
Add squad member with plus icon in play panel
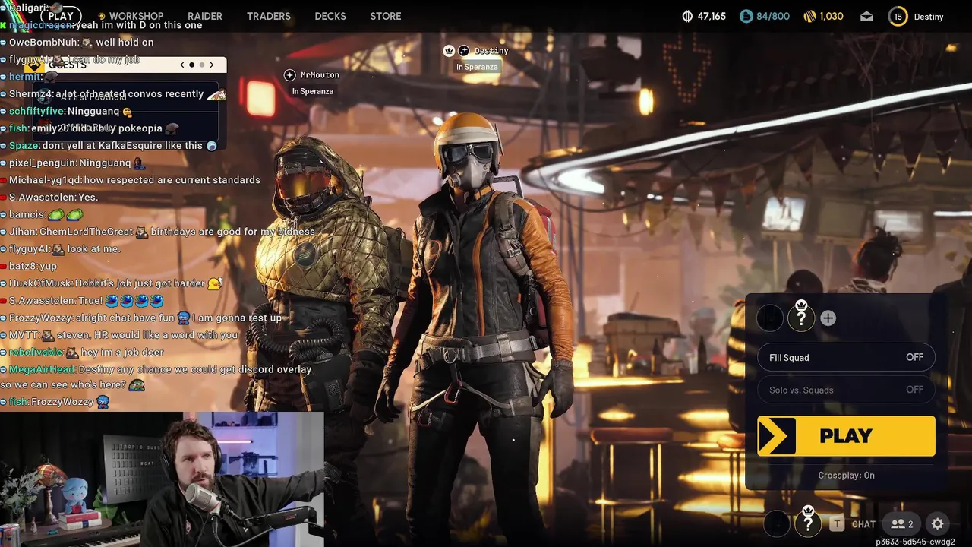828,318
